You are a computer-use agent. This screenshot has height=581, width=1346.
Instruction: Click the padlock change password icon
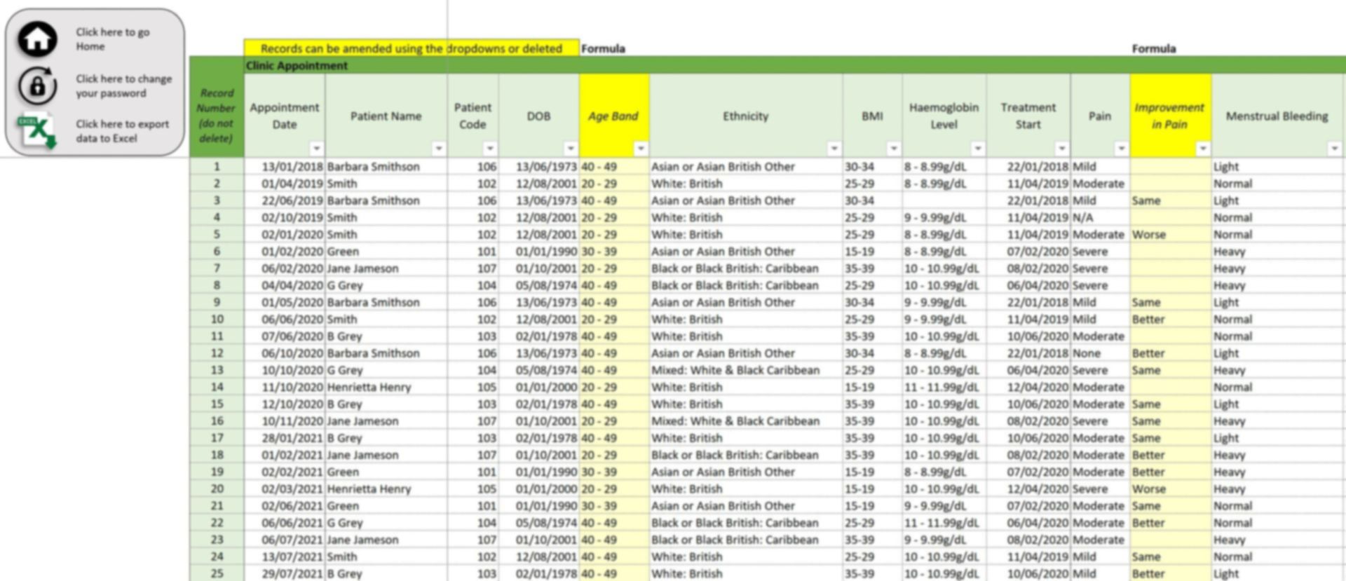click(x=37, y=86)
